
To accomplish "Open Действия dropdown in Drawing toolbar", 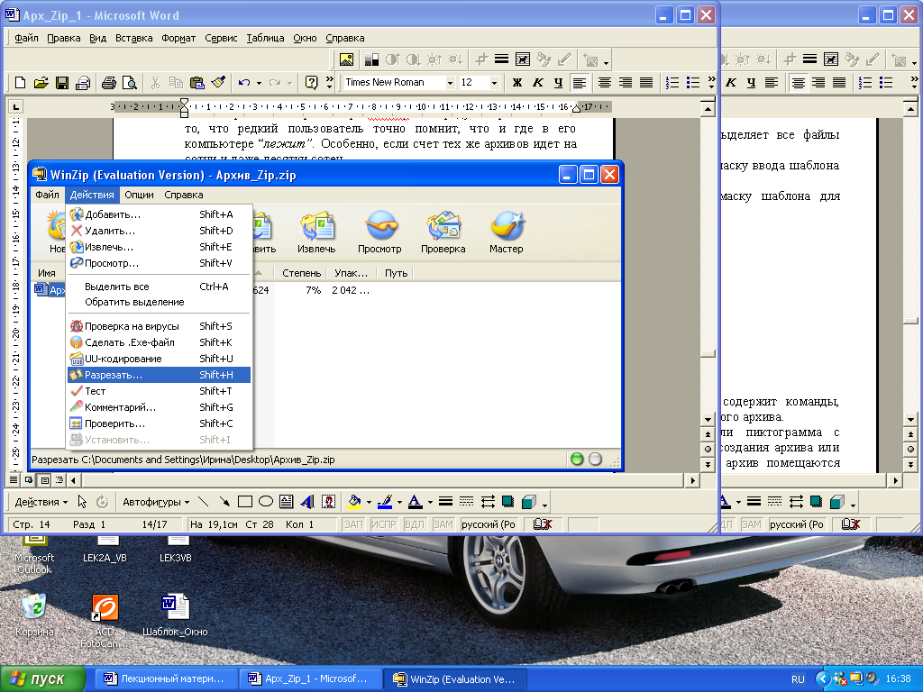I will pyautogui.click(x=41, y=502).
